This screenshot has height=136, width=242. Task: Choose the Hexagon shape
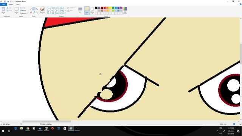click(56, 11)
